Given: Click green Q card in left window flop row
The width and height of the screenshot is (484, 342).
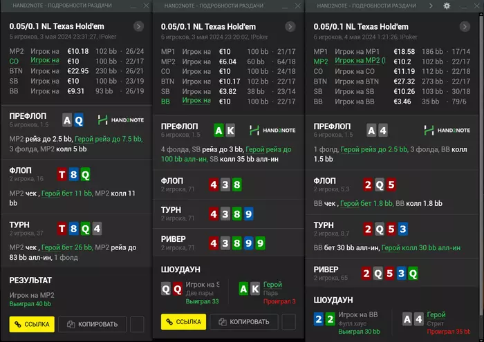Looking at the screenshot, I should [x=85, y=175].
